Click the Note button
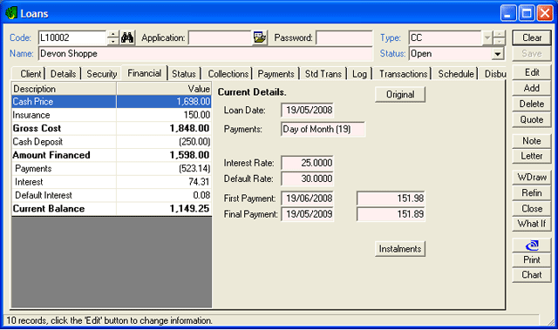This screenshot has width=558, height=330. click(x=532, y=141)
